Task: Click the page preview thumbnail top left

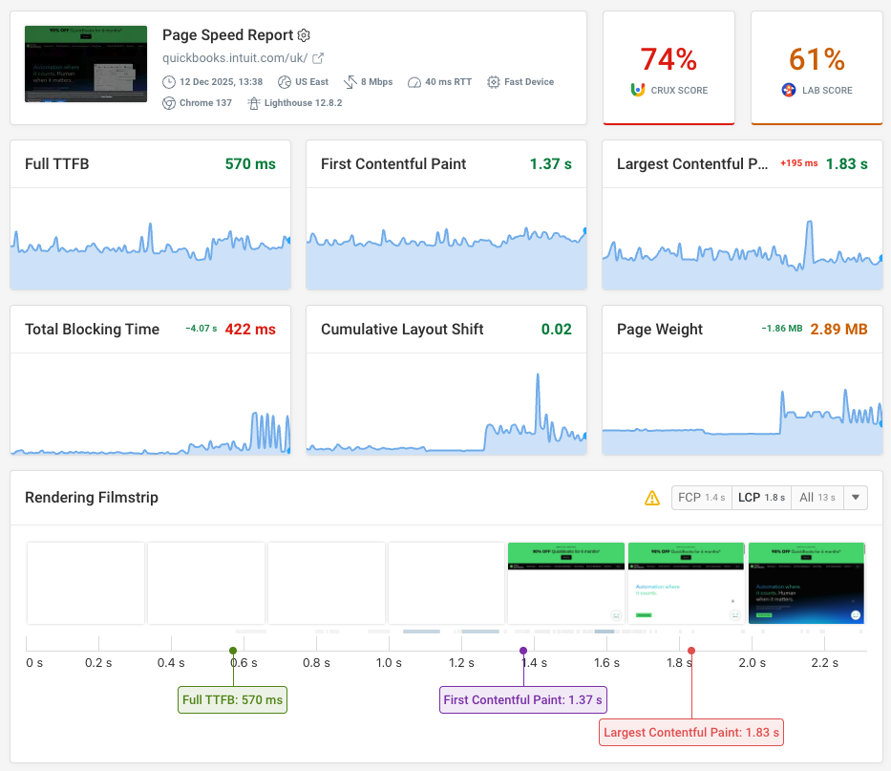Action: click(86, 62)
